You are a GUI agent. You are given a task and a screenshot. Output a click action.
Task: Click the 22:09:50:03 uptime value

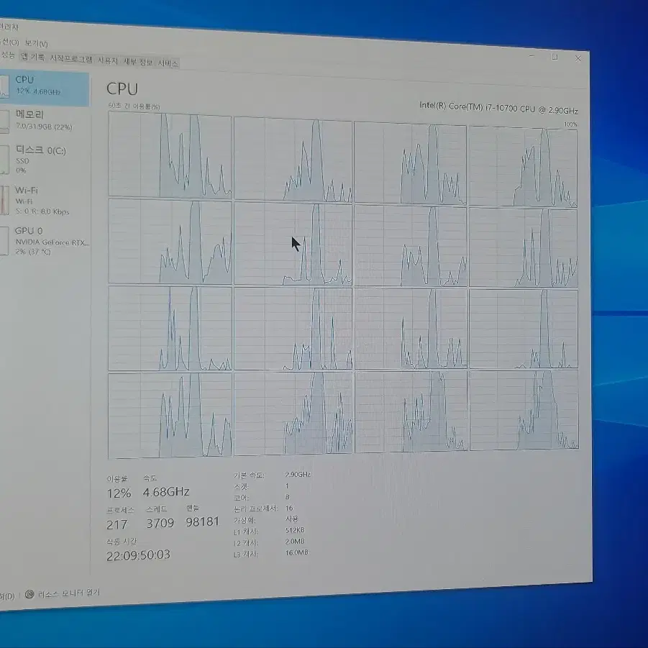[x=138, y=555]
